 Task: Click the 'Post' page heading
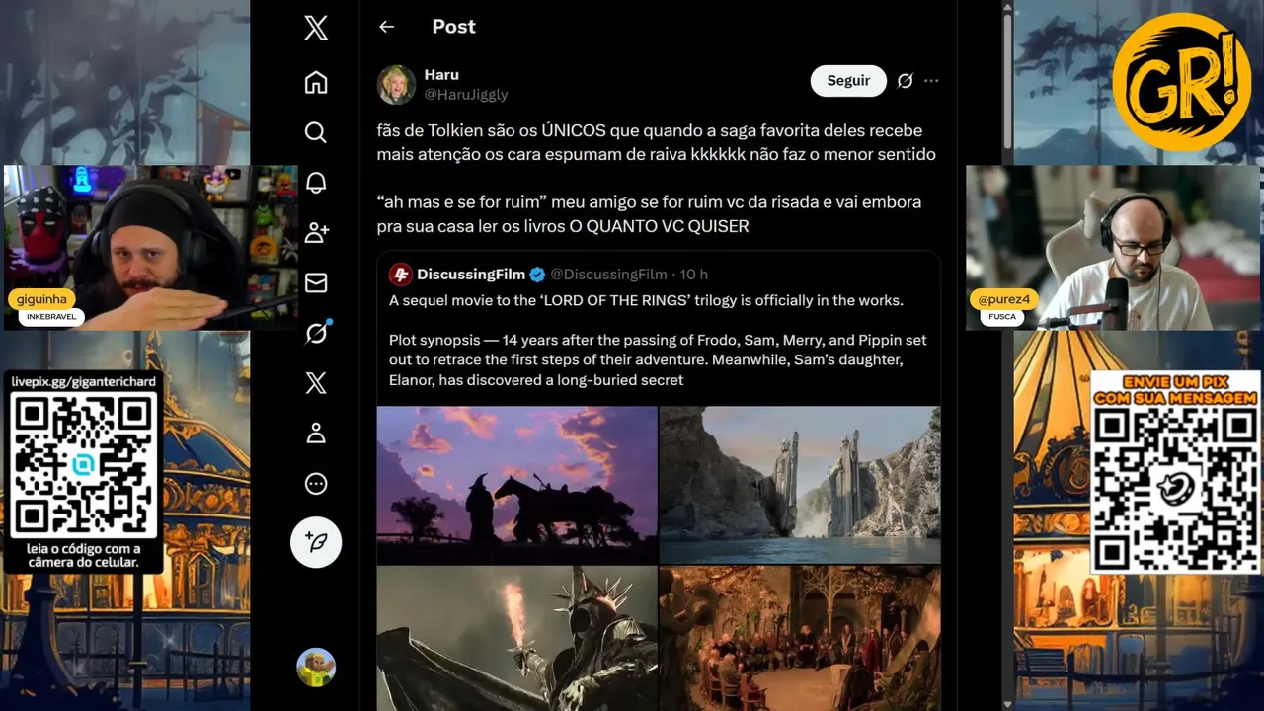tap(453, 27)
